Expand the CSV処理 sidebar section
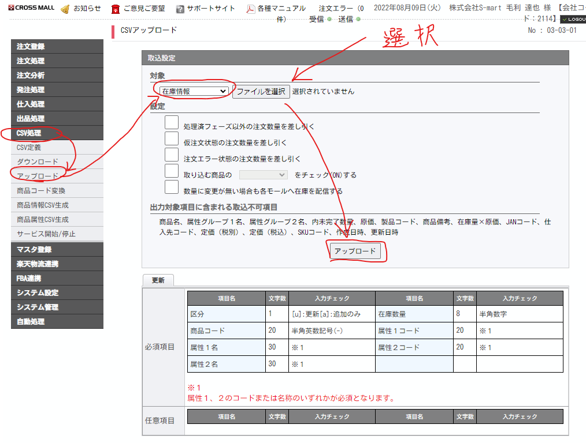Image resolution: width=586 pixels, height=443 pixels. pos(57,133)
